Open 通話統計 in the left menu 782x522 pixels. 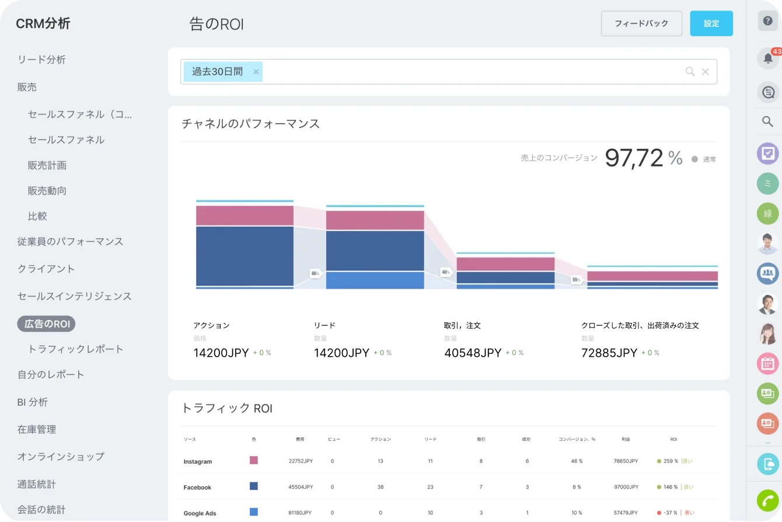[x=37, y=484]
